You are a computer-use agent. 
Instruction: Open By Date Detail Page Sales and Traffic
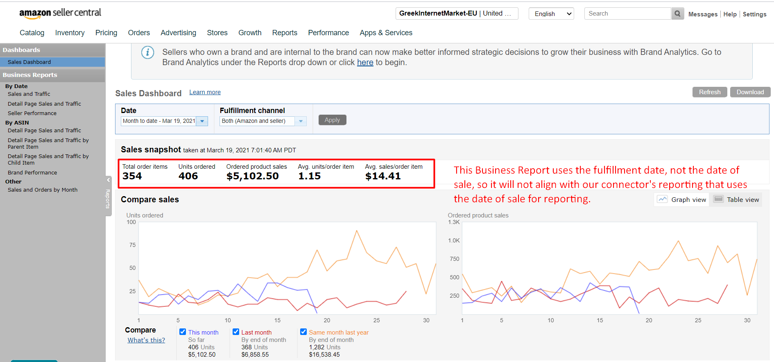(x=44, y=104)
